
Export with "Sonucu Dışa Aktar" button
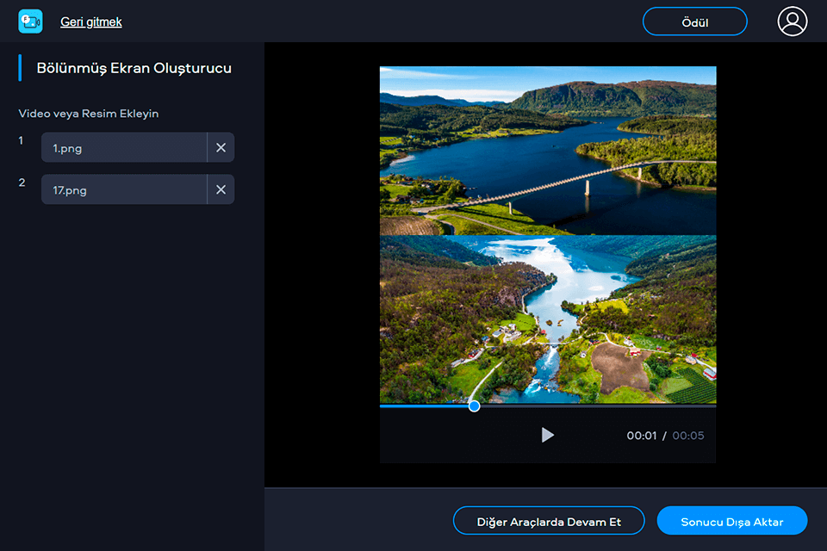(x=731, y=522)
